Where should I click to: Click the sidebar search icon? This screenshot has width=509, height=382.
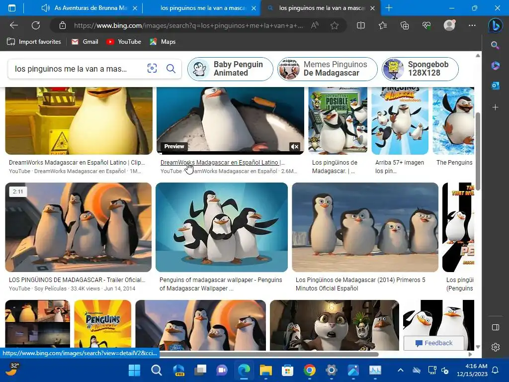tap(495, 45)
